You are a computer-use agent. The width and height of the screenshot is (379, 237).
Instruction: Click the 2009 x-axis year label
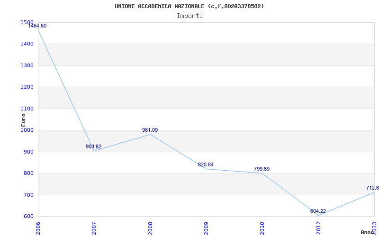point(206,228)
